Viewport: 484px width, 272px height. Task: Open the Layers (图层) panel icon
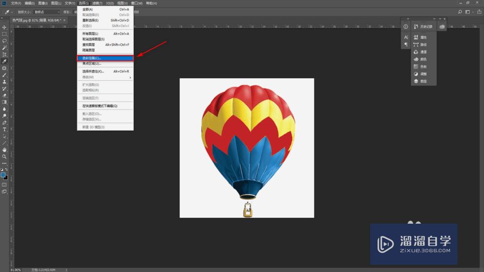pyautogui.click(x=420, y=81)
